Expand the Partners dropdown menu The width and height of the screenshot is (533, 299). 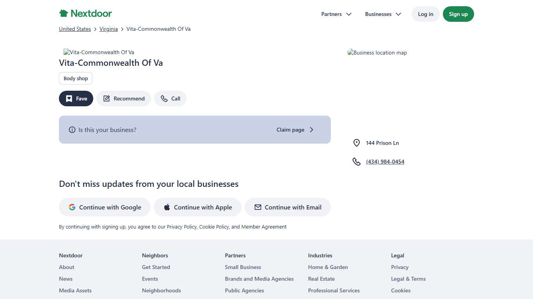[336, 14]
